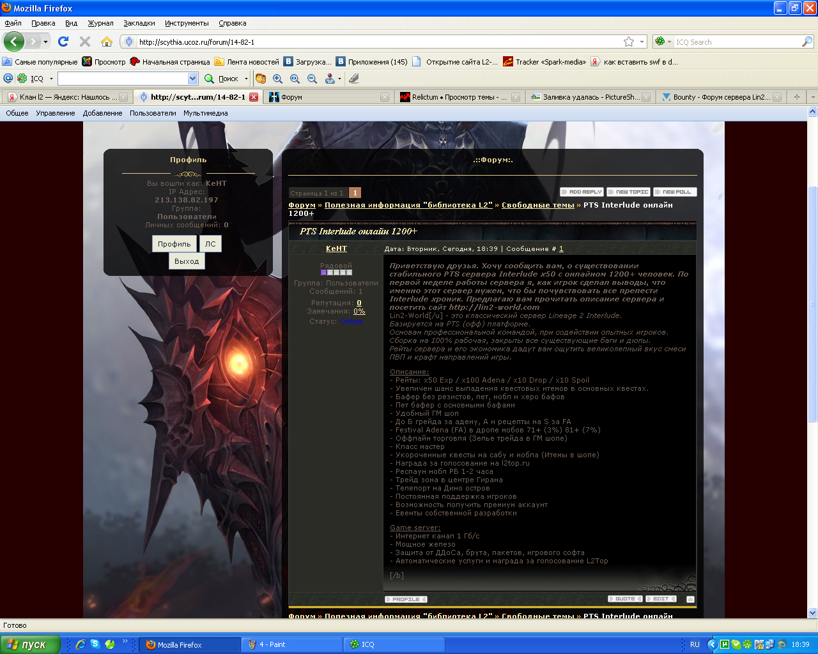Screen dimensions: 818x654
Task: Click the ADD REPLY button
Action: coord(582,192)
